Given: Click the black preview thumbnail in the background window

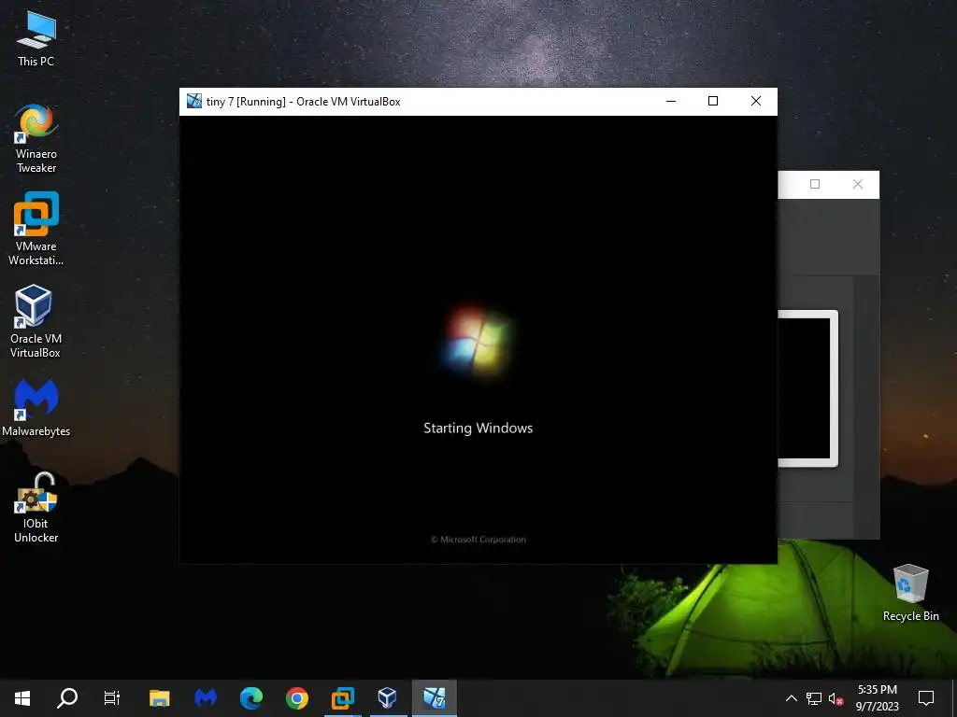Looking at the screenshot, I should (805, 388).
